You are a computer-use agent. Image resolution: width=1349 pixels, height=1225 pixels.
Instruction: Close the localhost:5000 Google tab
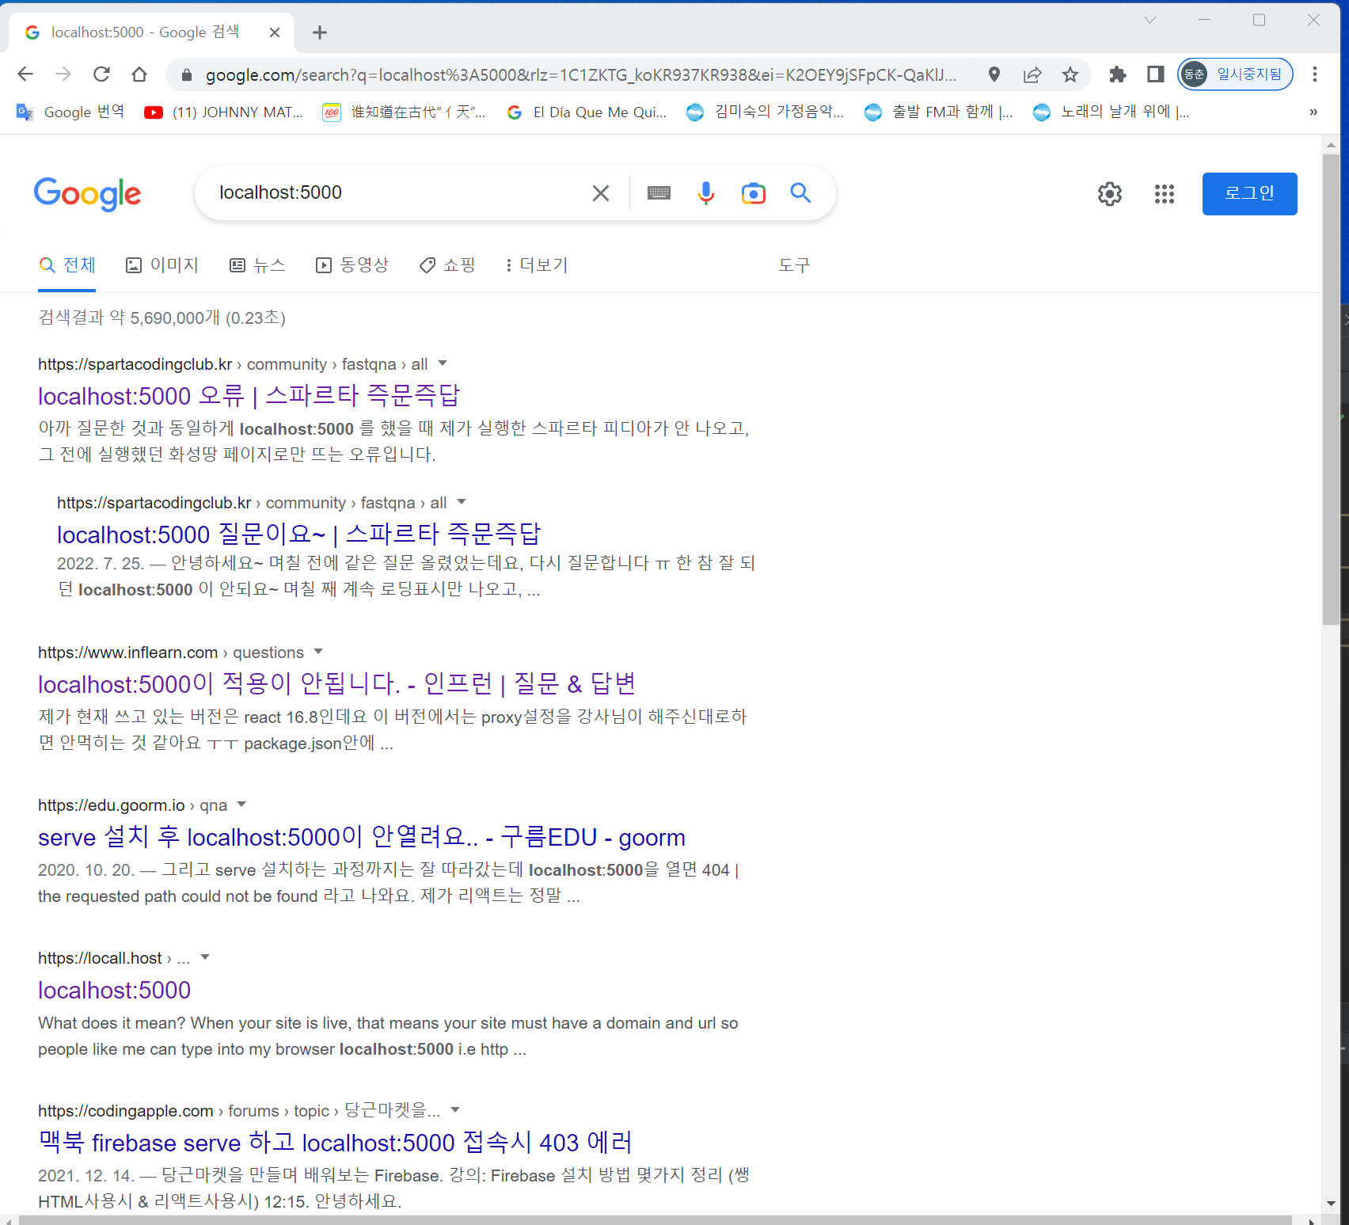coord(275,32)
